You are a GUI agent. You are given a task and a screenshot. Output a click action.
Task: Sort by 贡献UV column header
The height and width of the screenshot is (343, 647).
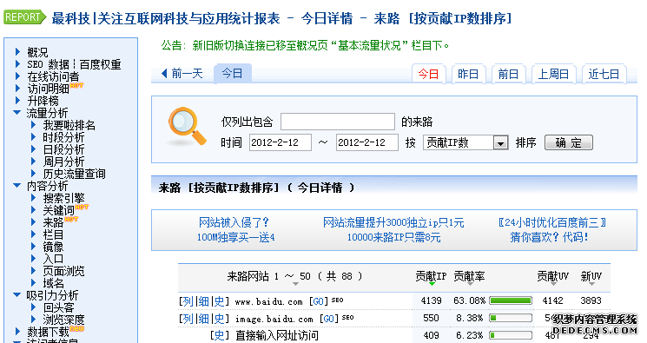[552, 276]
